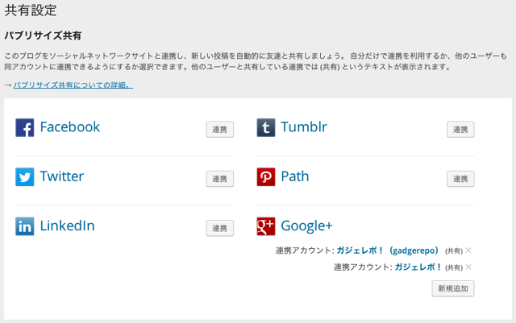
Task: Remove the second ガジェレポ！ connection with X
Action: 468,267
